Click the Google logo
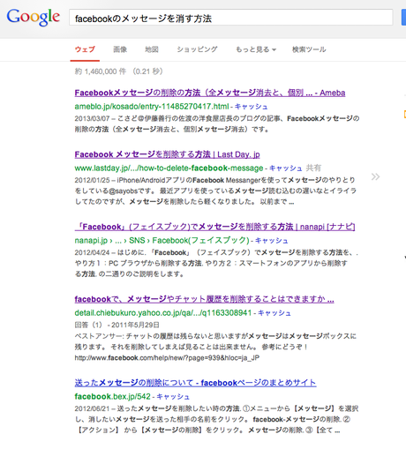This screenshot has height=449, width=406. (34, 17)
